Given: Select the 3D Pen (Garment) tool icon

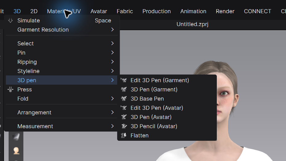Looking at the screenshot, I should [124, 89].
